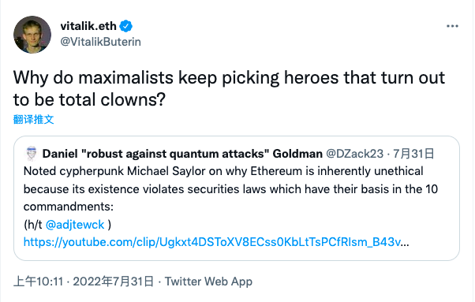Click Daniel Goldman's small avatar icon
The width and height of the screenshot is (475, 302).
coord(32,153)
